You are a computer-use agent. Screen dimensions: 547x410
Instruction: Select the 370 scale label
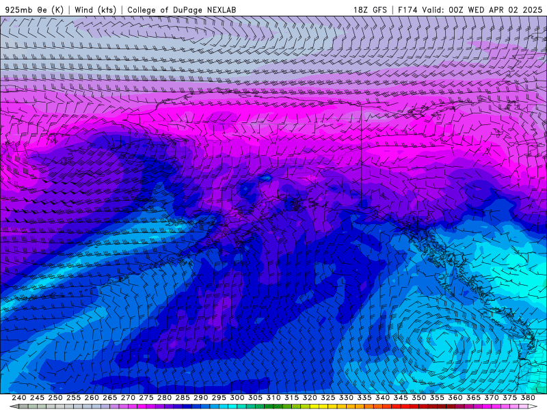(492, 398)
